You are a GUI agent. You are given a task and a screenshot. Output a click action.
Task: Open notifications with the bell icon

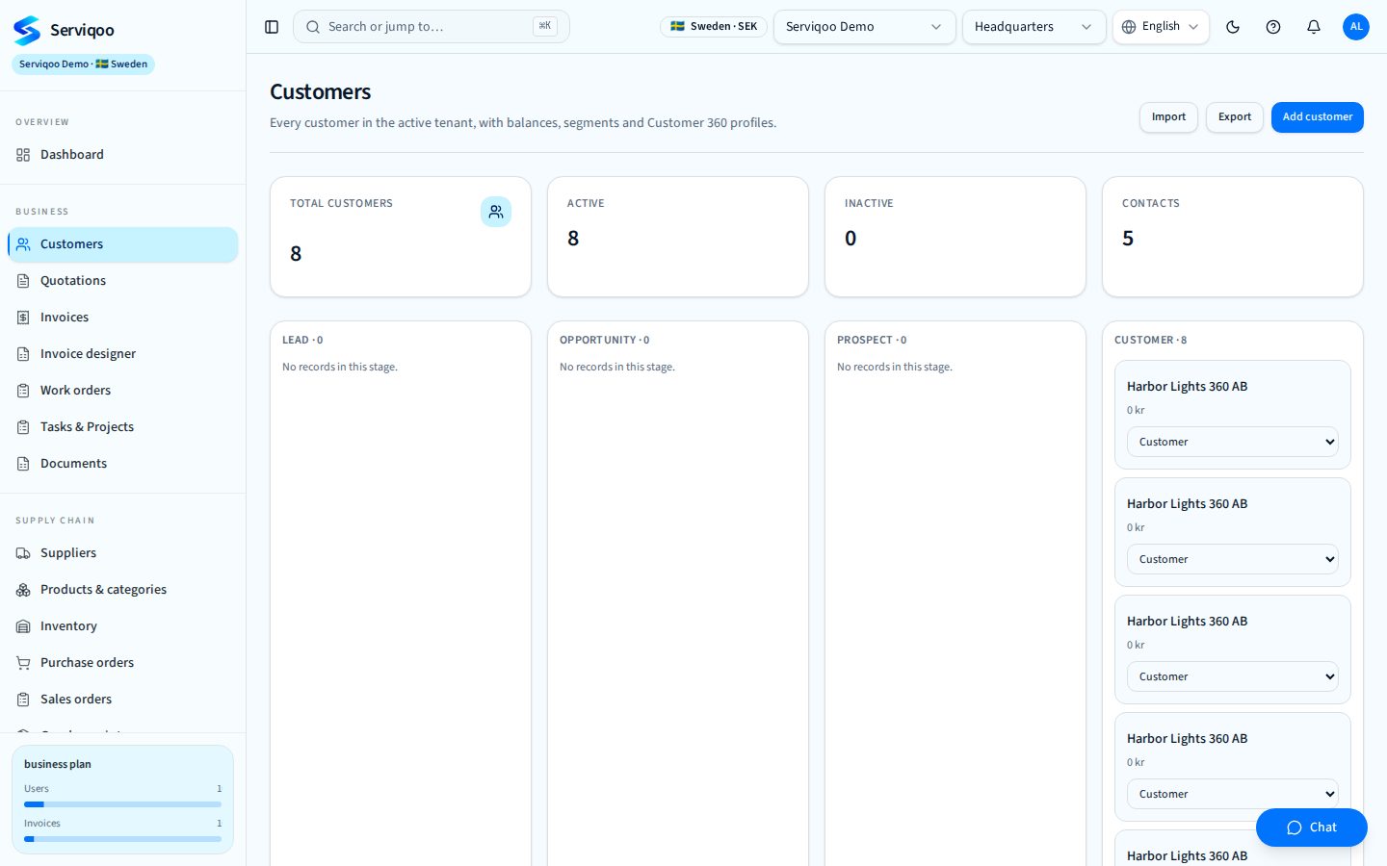click(1314, 27)
